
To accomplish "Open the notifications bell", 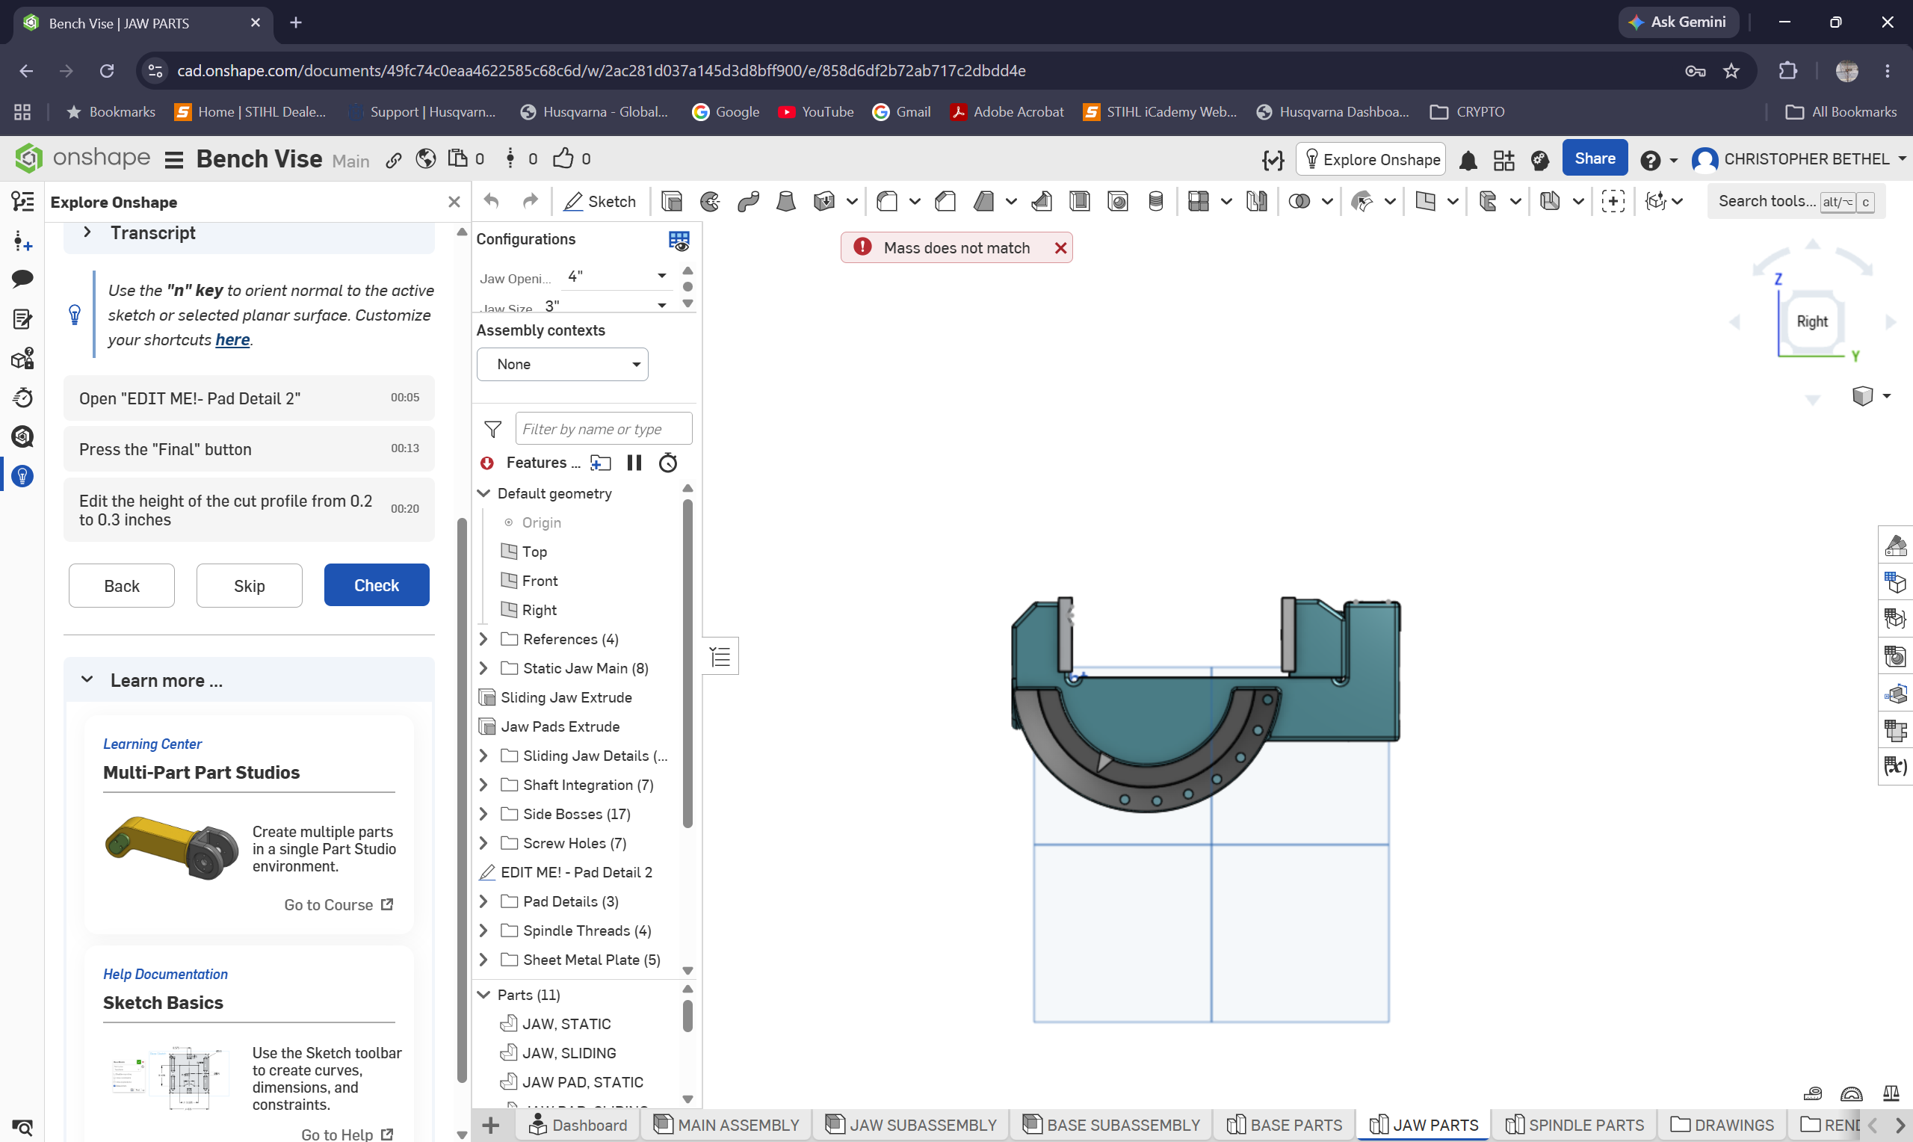I will [x=1468, y=160].
